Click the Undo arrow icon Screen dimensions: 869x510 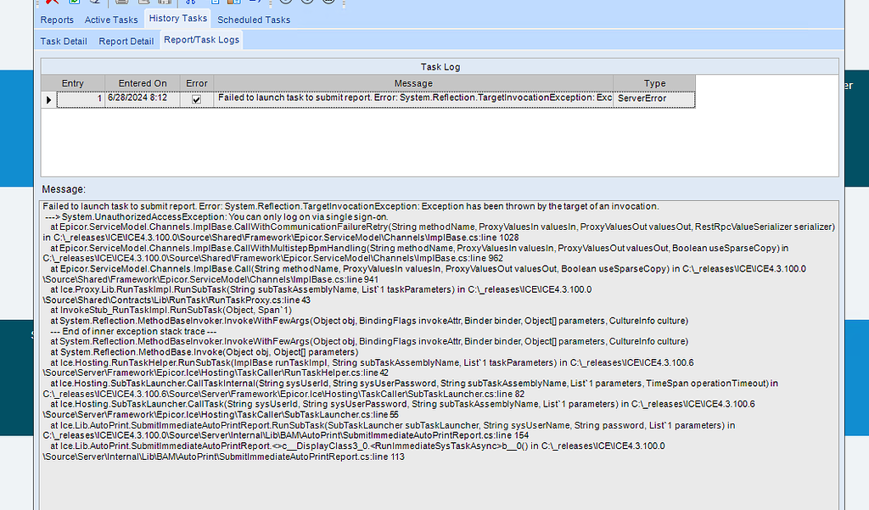pyautogui.click(x=97, y=3)
